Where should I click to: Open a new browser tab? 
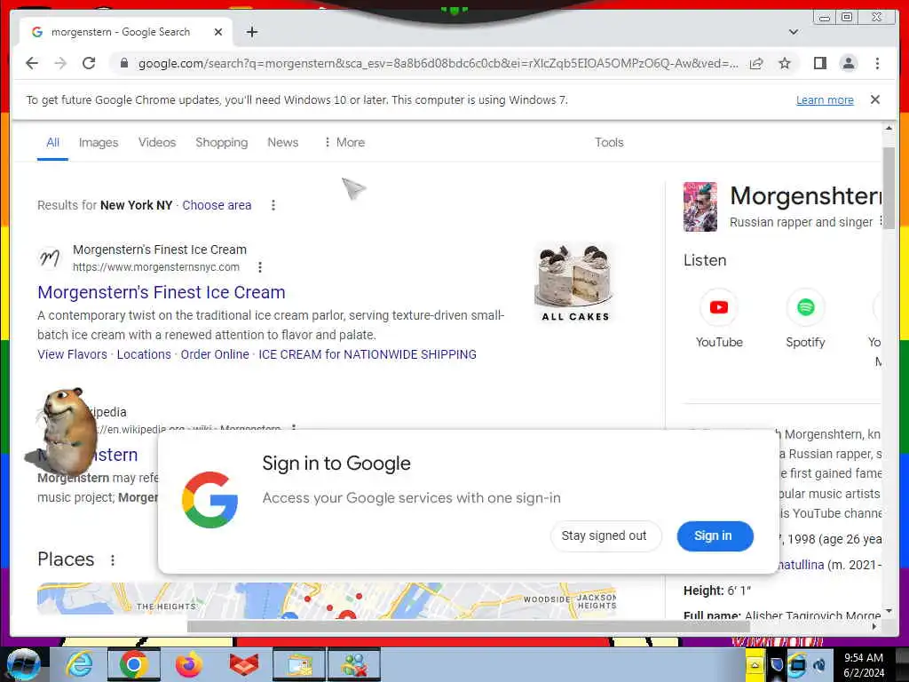[x=251, y=32]
